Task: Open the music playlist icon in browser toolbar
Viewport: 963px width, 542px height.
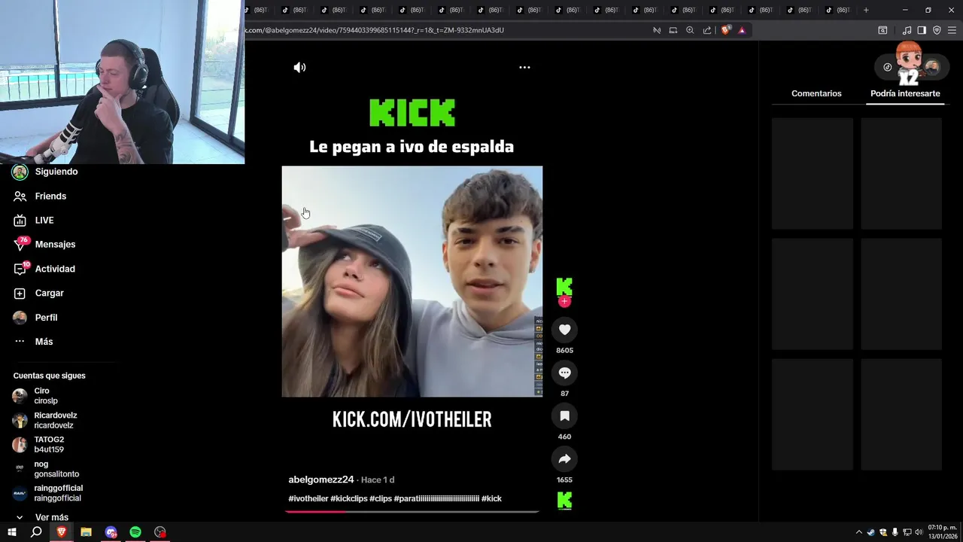Action: tap(907, 30)
